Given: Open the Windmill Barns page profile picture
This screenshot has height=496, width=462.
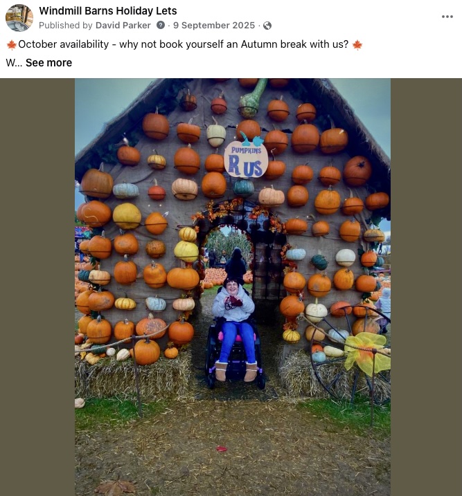Looking at the screenshot, I should [x=19, y=18].
